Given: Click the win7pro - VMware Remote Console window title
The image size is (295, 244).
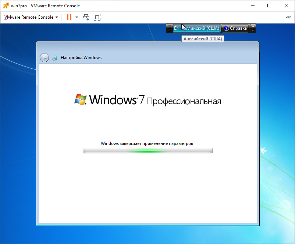Looking at the screenshot, I should (45, 6).
